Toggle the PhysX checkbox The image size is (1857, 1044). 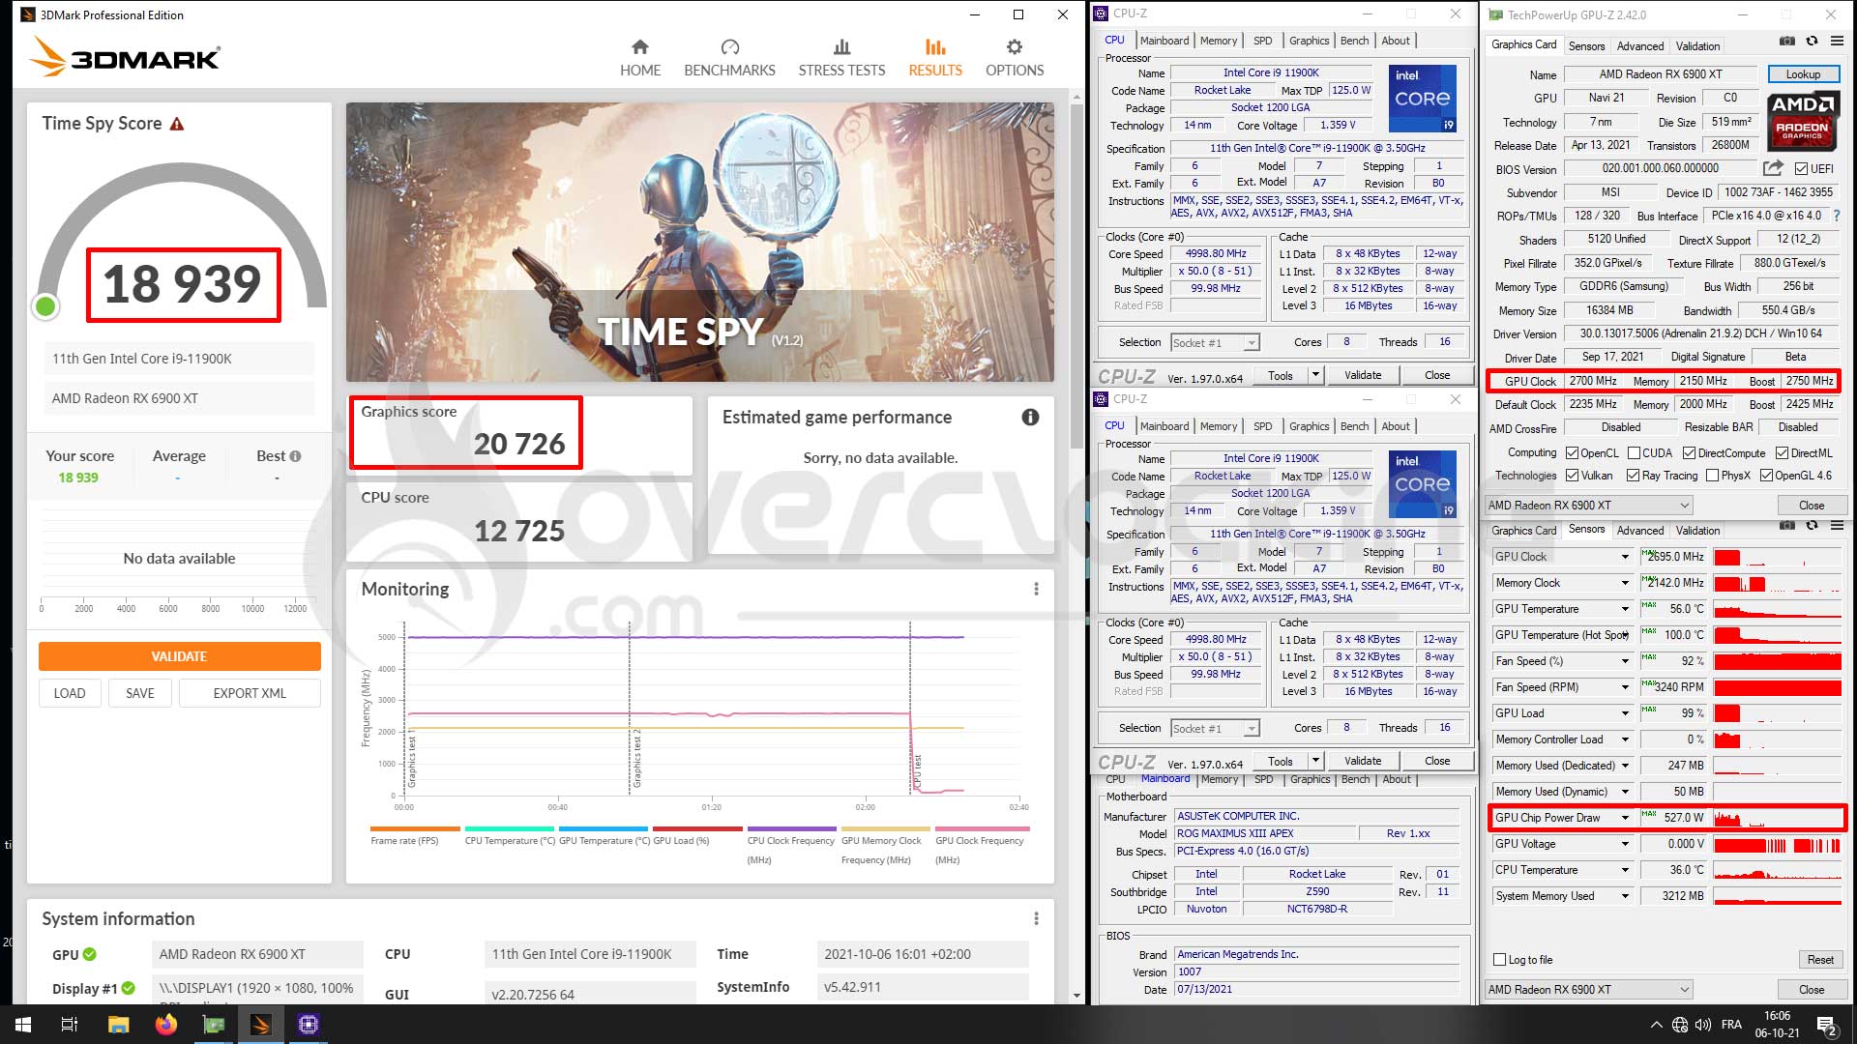1712,476
